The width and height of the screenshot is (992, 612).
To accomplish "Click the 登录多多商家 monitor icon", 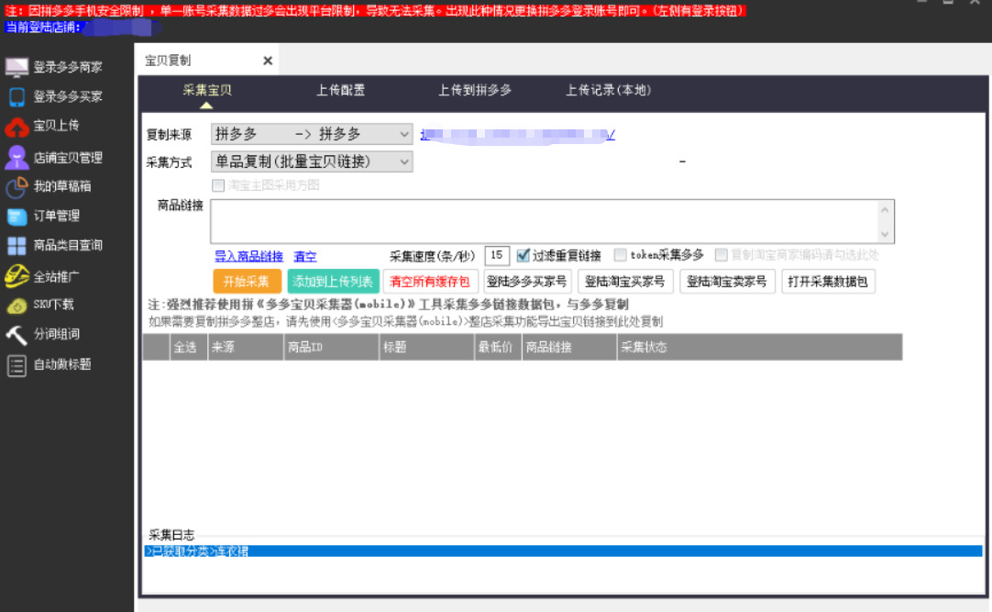I will 17,67.
